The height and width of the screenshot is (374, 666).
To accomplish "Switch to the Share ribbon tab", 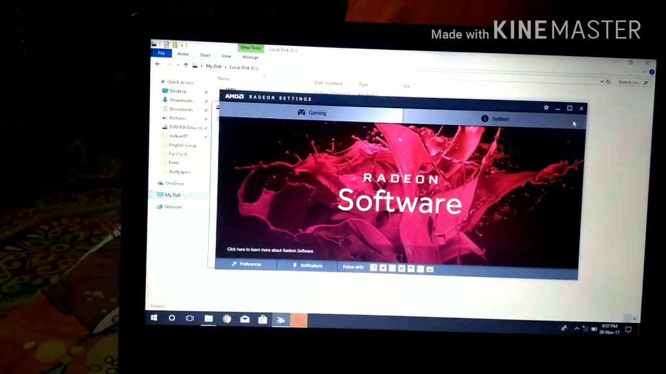I will tap(205, 55).
